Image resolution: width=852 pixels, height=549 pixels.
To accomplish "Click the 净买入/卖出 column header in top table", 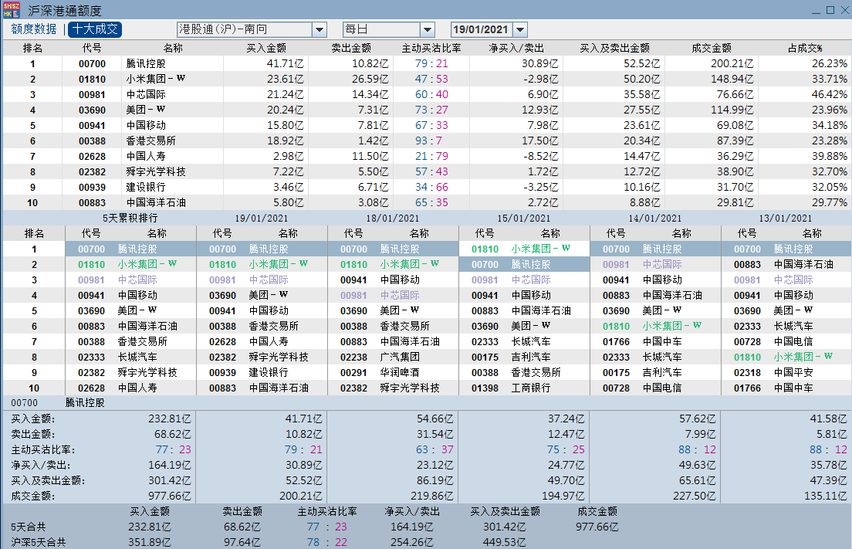I will click(516, 49).
